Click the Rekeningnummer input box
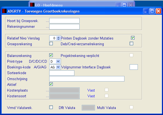 64,27
